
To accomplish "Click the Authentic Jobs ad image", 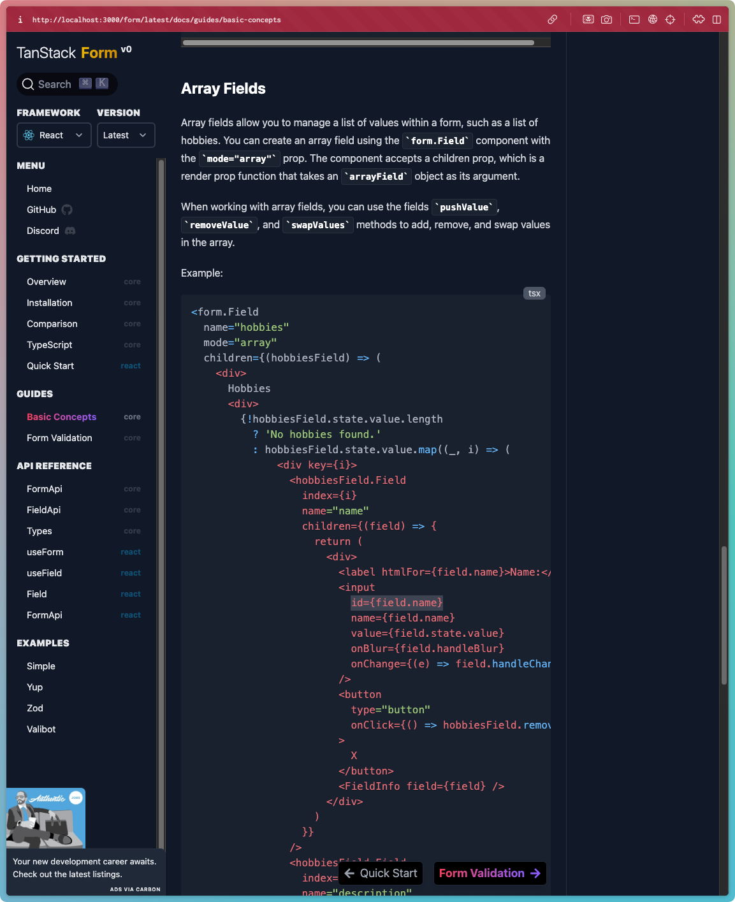I will click(x=46, y=818).
